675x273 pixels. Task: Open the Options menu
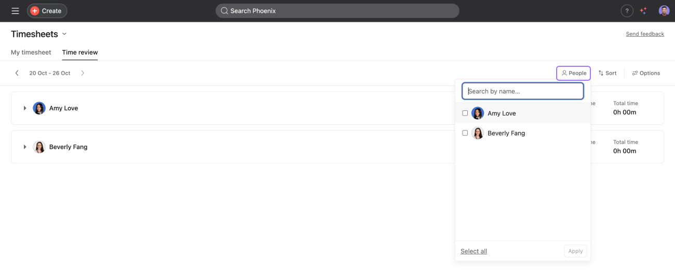tap(646, 73)
